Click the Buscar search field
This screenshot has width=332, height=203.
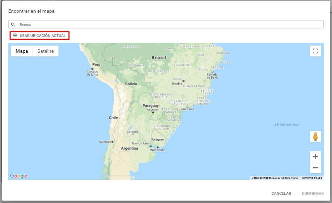coord(166,25)
